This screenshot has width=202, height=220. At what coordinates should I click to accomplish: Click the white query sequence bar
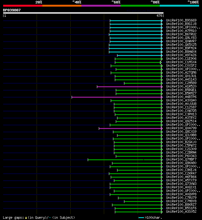[x=83, y=13]
